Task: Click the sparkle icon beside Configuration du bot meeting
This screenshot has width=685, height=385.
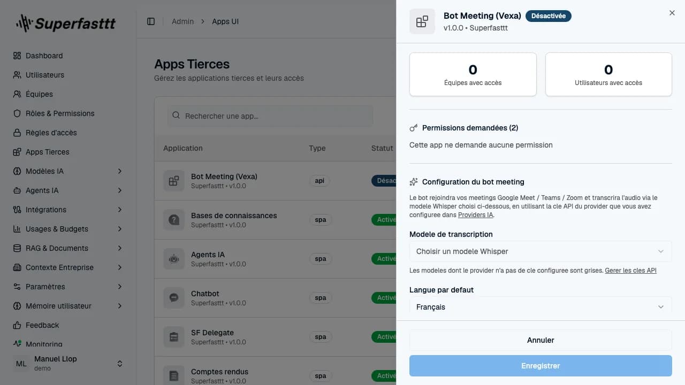Action: click(x=414, y=182)
